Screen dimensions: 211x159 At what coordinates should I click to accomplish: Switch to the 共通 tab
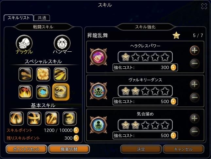click(42, 18)
